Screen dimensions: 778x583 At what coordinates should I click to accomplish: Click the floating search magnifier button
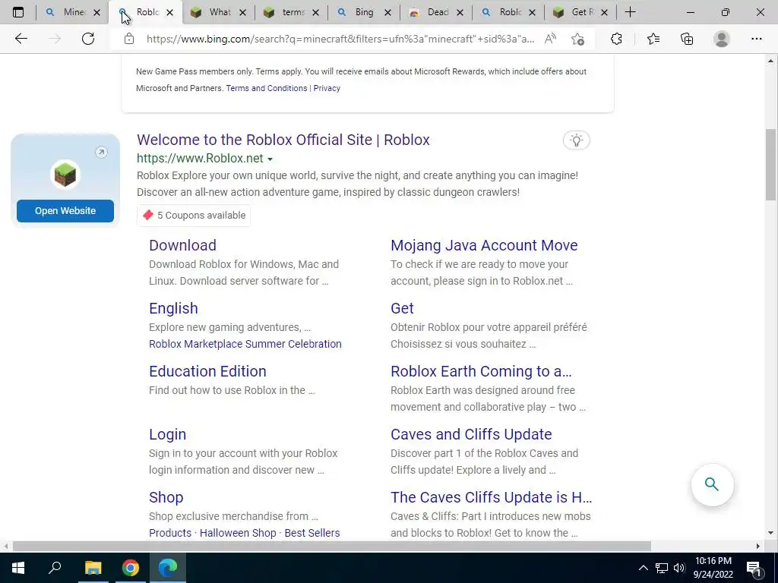tap(712, 484)
